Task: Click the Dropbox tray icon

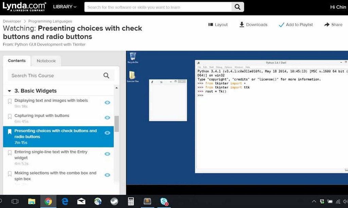Action: [x=322, y=201]
